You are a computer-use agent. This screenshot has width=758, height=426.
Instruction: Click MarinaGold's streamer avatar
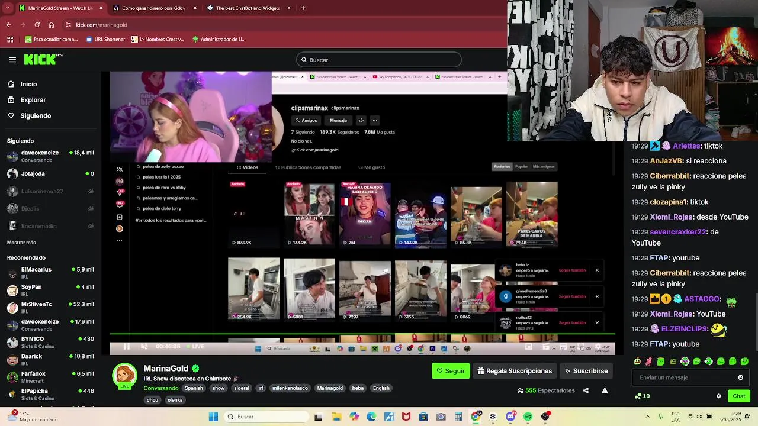(x=125, y=376)
